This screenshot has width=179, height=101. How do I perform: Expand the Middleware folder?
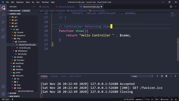tap(22, 51)
